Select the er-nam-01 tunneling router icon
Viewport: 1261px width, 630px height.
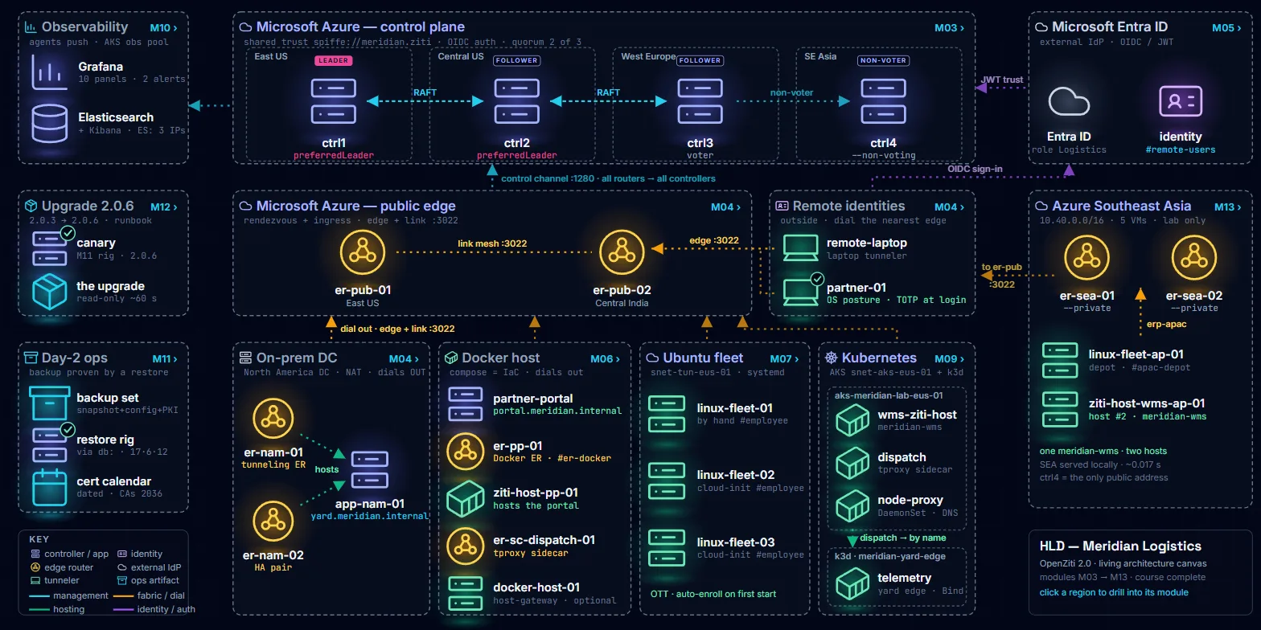pyautogui.click(x=273, y=418)
